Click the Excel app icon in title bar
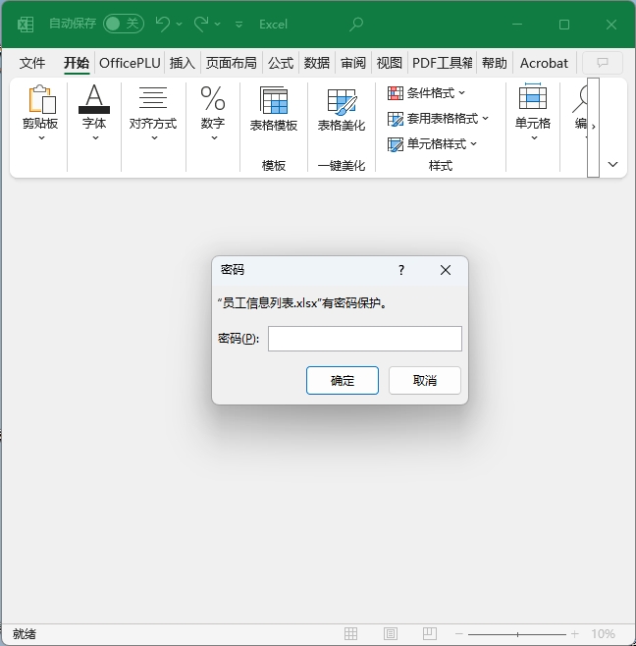 (x=26, y=25)
